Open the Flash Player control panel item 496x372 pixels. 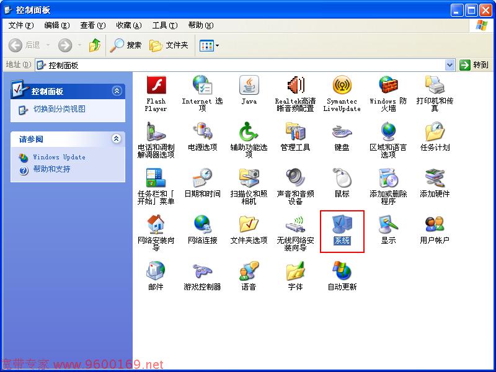click(x=156, y=94)
